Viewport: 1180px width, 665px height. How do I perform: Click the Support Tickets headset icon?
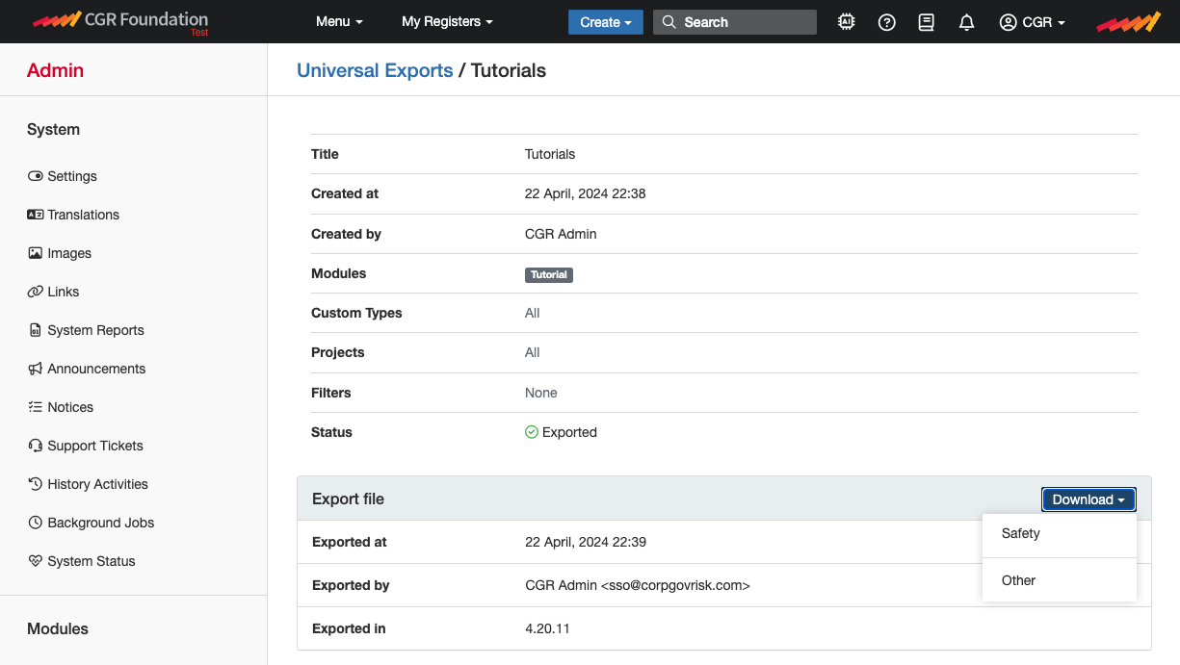click(36, 446)
